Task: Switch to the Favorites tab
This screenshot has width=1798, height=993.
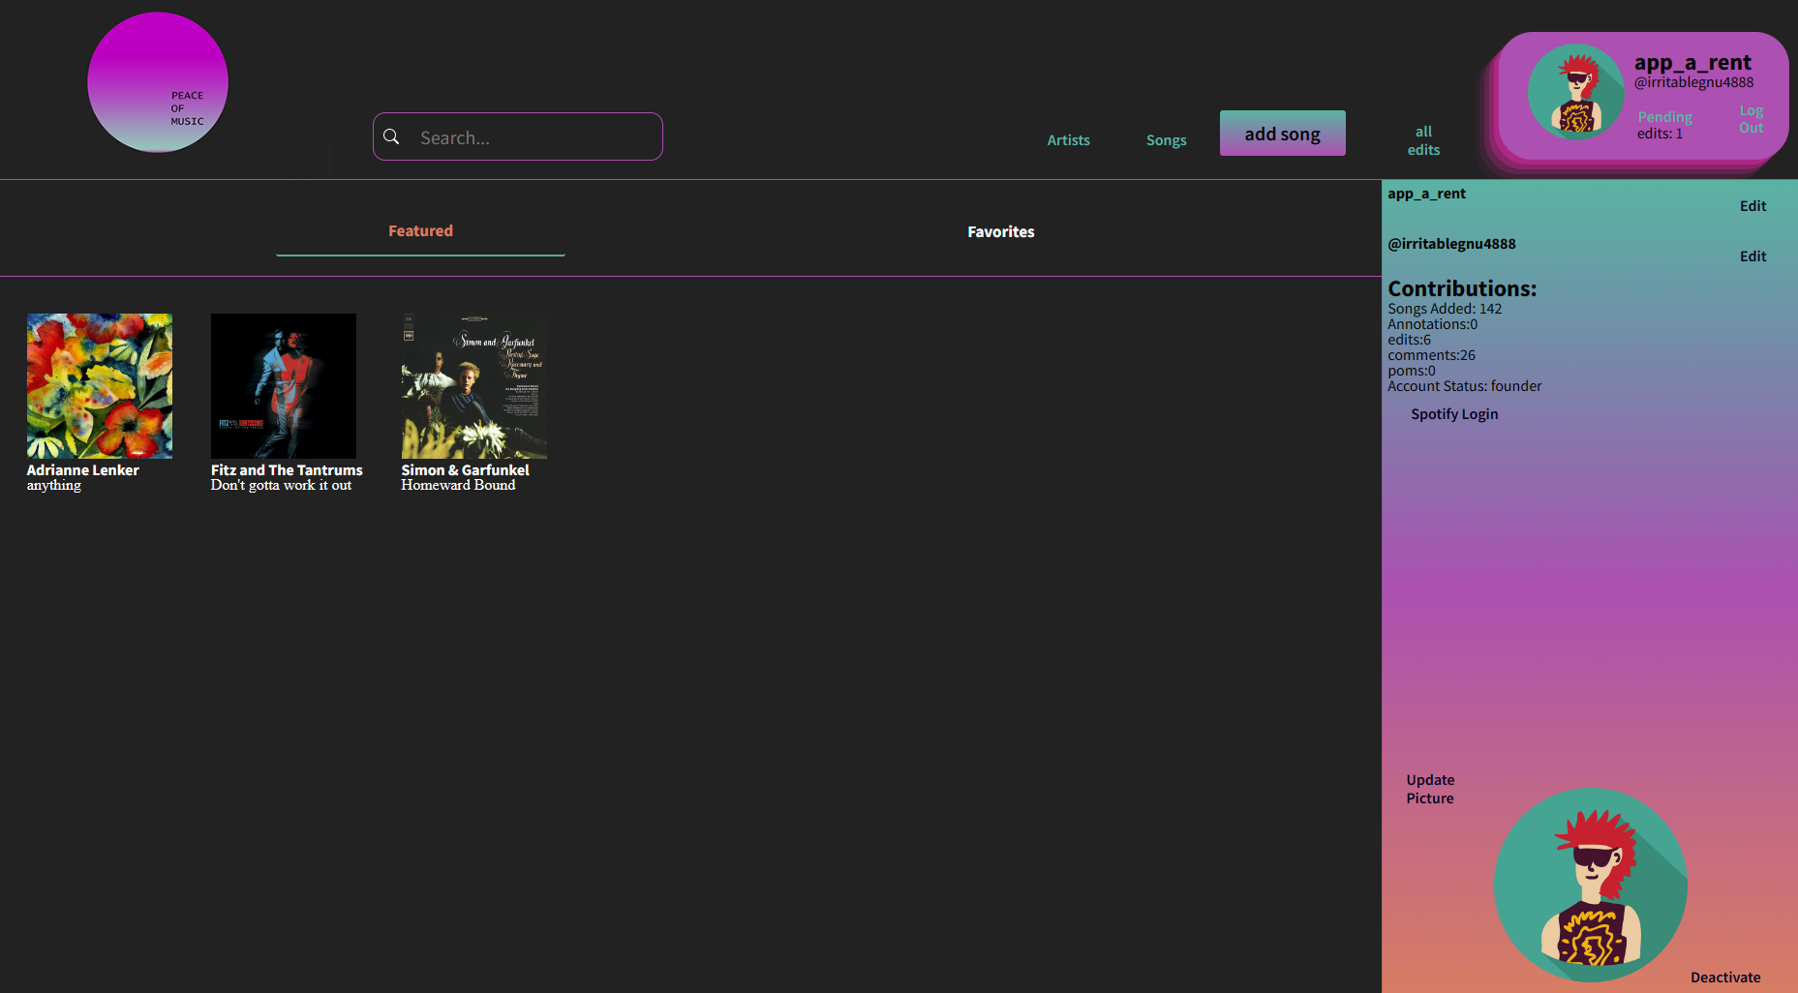Action: pyautogui.click(x=1000, y=231)
